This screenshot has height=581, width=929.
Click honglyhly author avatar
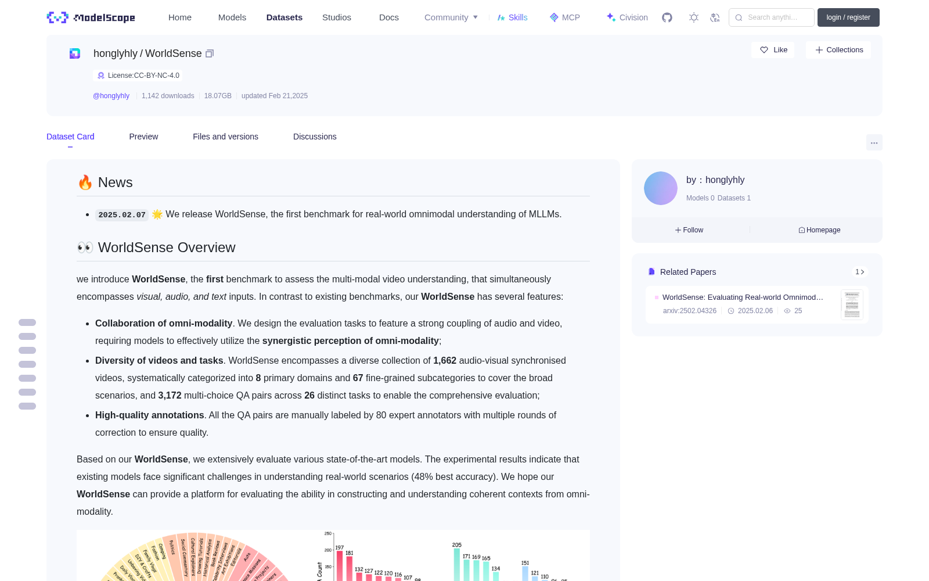(x=661, y=188)
